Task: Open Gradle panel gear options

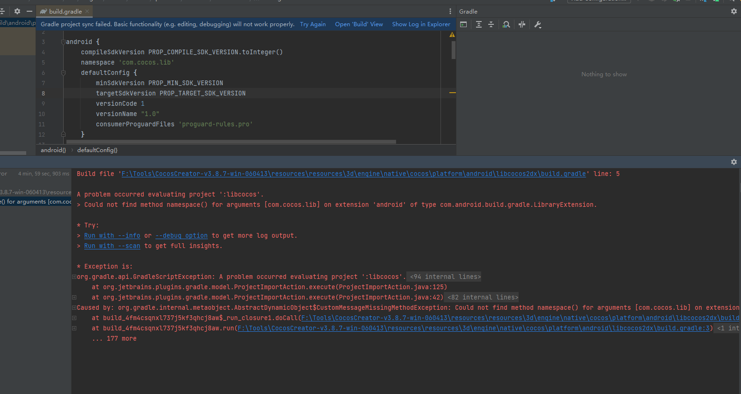Action: tap(734, 11)
